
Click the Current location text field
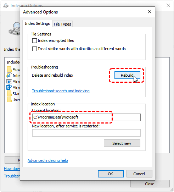(86, 117)
